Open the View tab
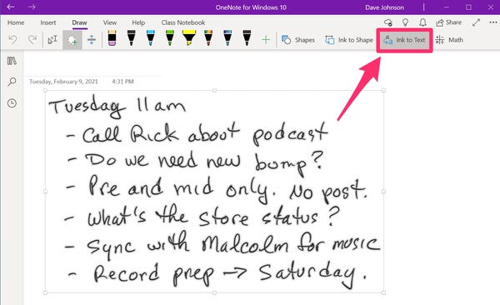Screen dimensions: 500x305 [x=110, y=22]
